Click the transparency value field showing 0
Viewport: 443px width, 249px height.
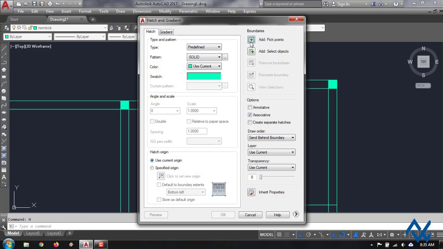pyautogui.click(x=252, y=177)
